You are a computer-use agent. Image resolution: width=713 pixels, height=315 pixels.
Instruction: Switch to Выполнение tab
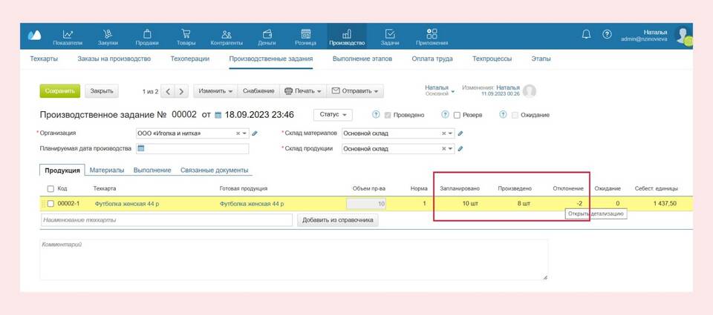(x=152, y=170)
